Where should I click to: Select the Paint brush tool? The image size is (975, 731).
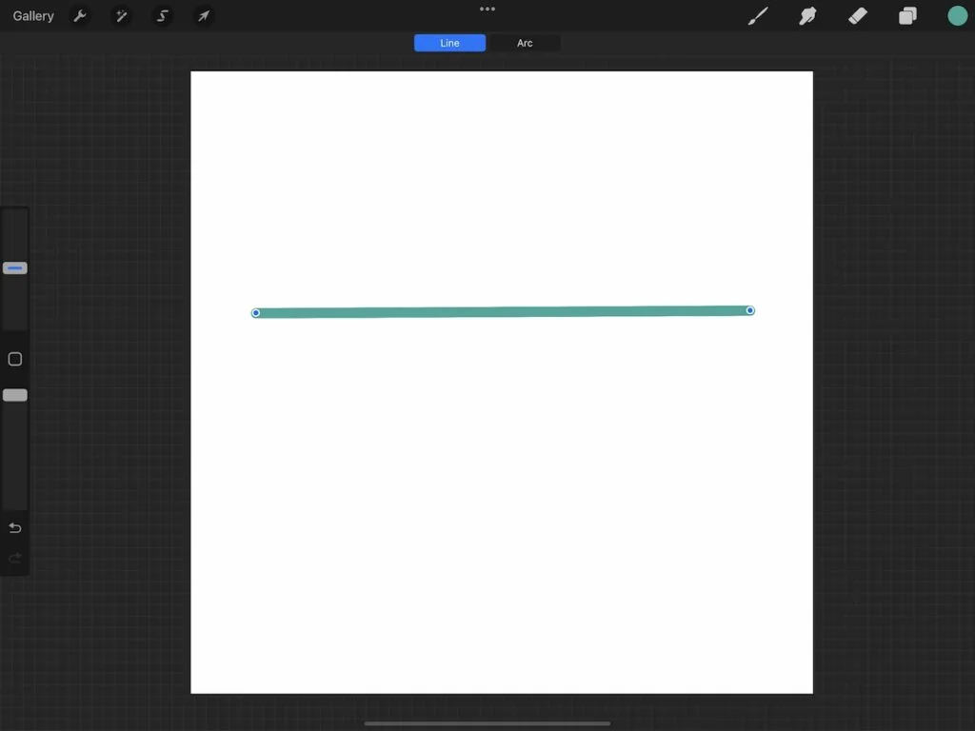click(x=757, y=16)
